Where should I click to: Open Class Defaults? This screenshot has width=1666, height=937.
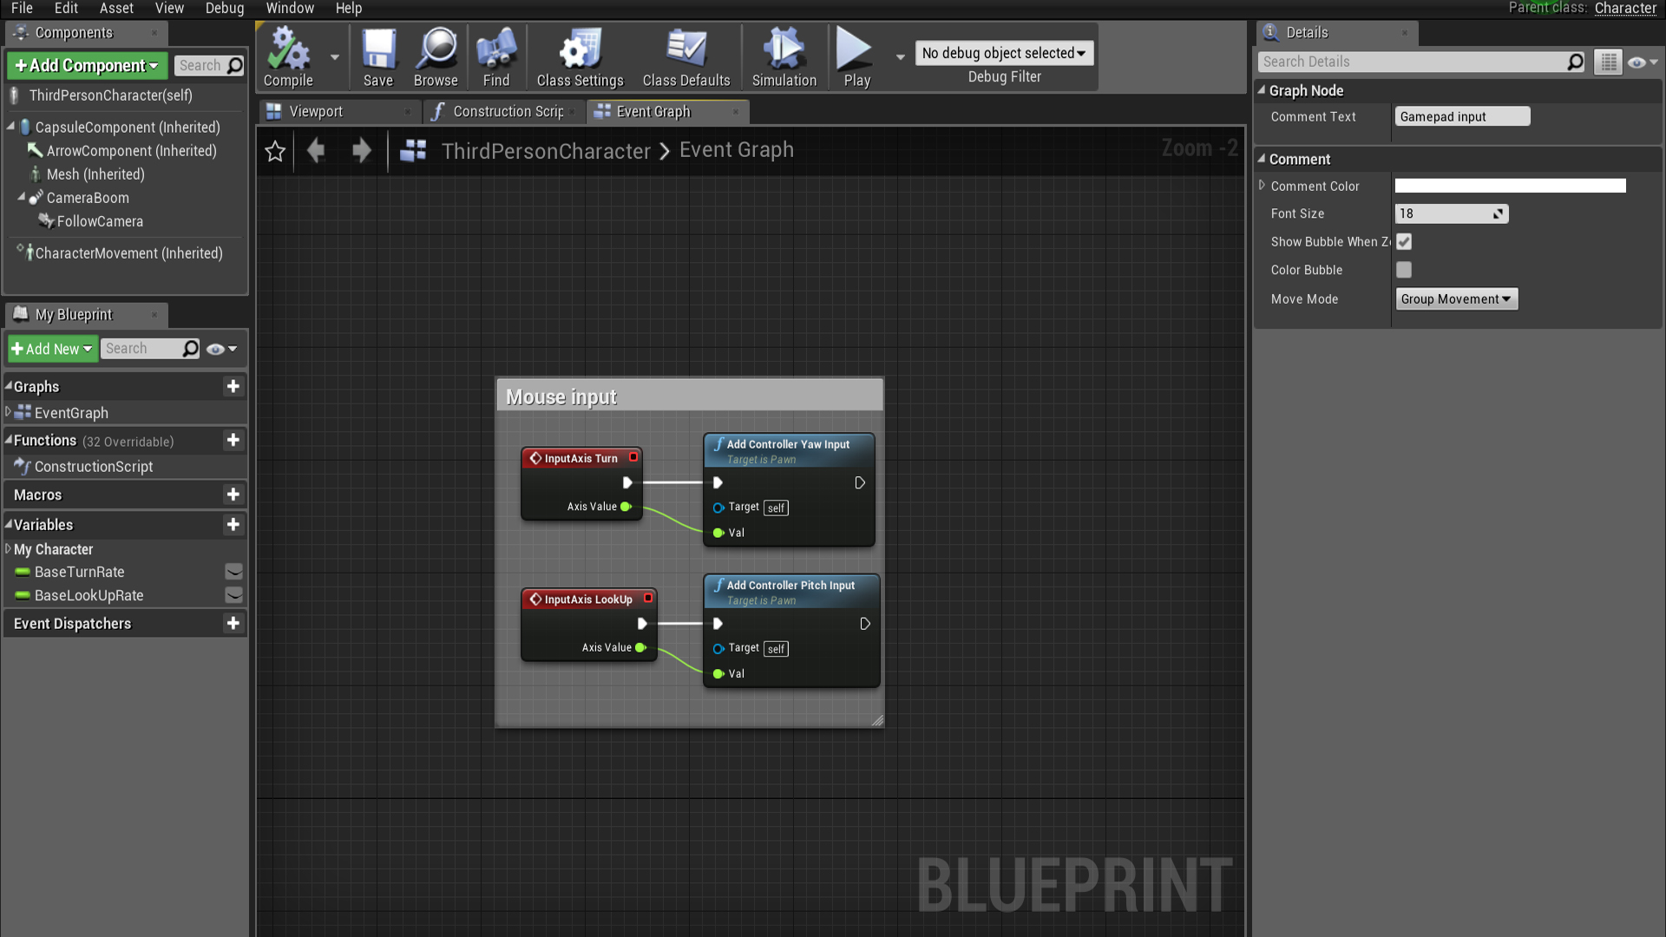[685, 56]
